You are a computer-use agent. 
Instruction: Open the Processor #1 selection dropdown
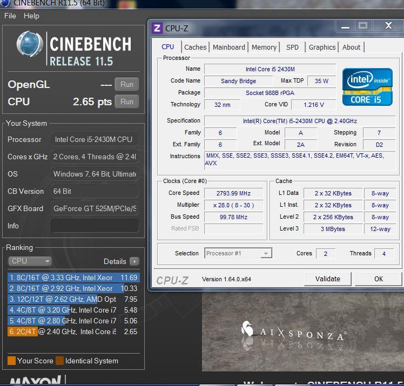pos(238,253)
